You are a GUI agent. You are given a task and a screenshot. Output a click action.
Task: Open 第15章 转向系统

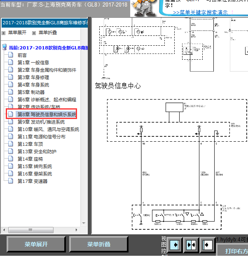click(x=35, y=166)
